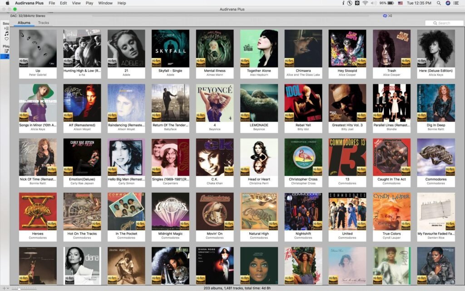Select the Commodores Midnight Magic cover
The height and width of the screenshot is (291, 465).
(x=171, y=211)
